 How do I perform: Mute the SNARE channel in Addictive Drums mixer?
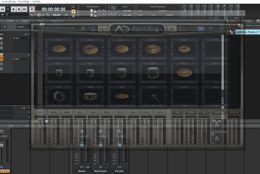click(49, 120)
